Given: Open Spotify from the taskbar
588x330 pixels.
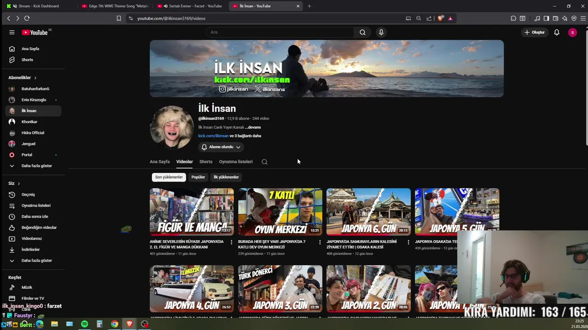Looking at the screenshot, I should (x=85, y=324).
